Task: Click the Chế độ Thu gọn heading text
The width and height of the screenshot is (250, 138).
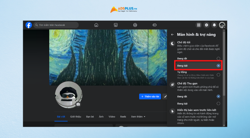Action: 187,83
